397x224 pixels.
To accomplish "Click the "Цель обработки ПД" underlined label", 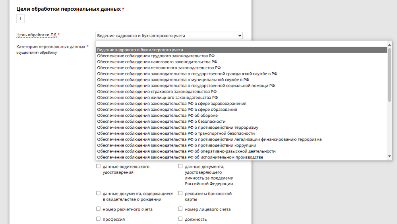I will (x=36, y=35).
